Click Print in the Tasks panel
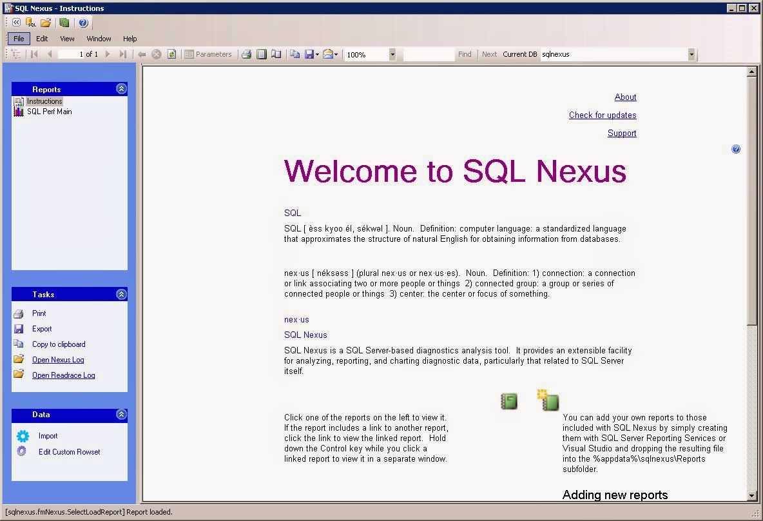This screenshot has height=521, width=763. coord(39,313)
